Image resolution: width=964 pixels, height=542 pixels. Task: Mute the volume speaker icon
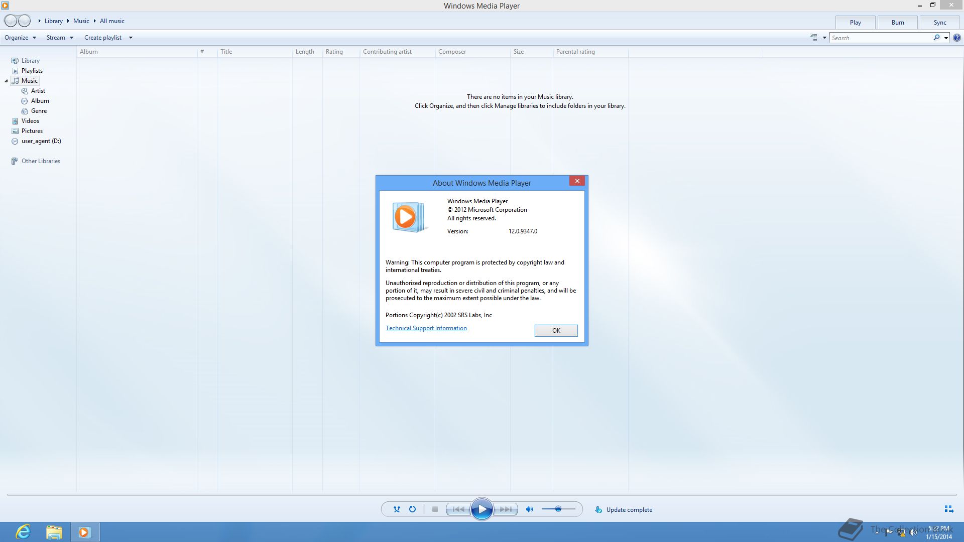(x=529, y=509)
